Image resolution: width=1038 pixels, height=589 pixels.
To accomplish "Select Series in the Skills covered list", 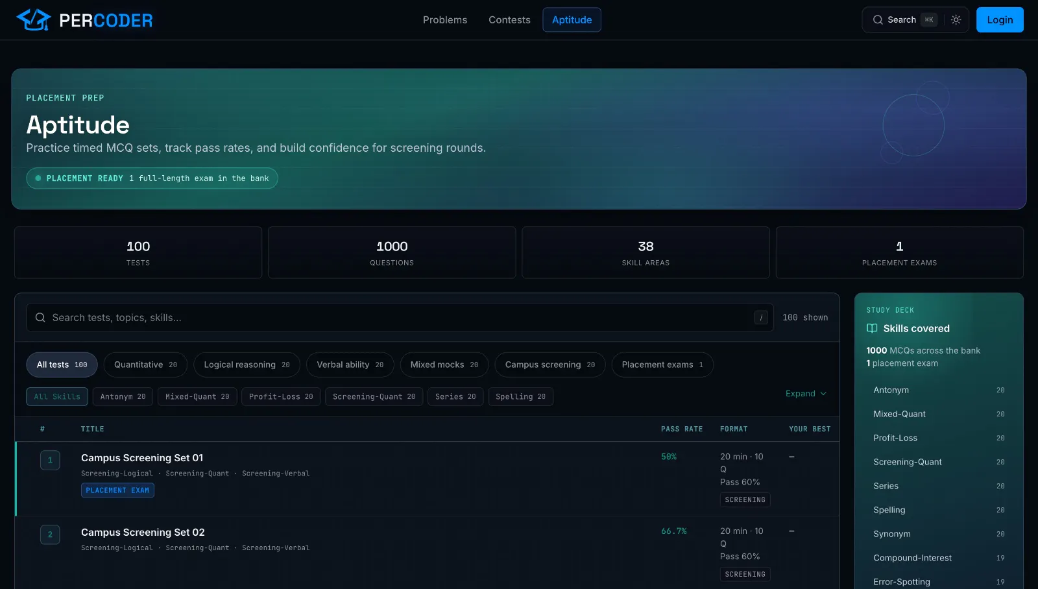I will pos(939,487).
